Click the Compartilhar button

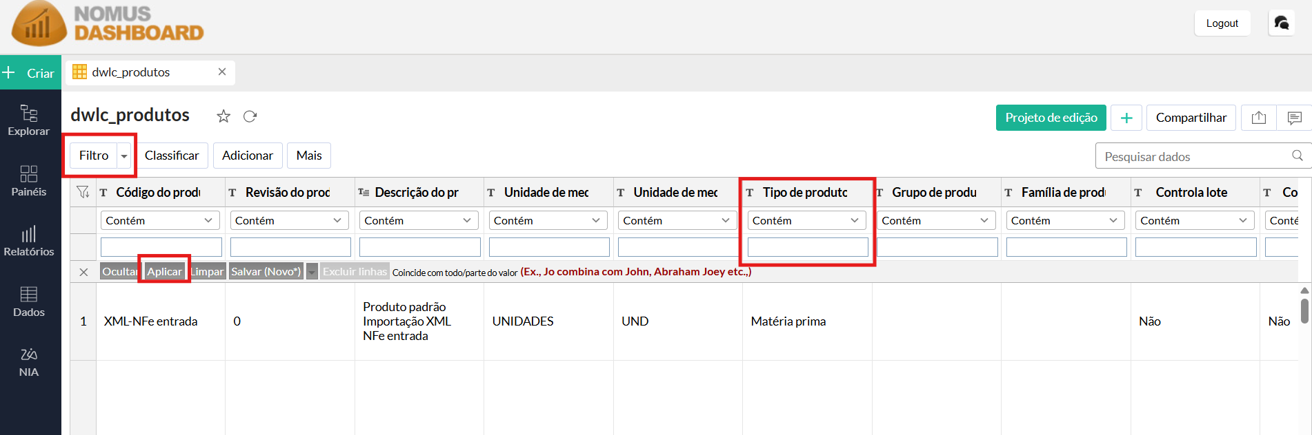click(1191, 118)
